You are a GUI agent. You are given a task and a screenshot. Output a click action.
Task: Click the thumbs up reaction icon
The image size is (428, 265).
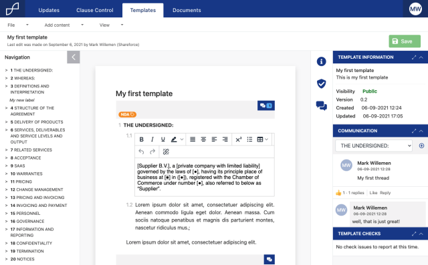coord(338,193)
